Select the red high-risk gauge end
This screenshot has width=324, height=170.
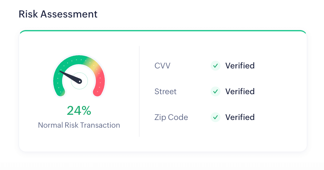99,86
